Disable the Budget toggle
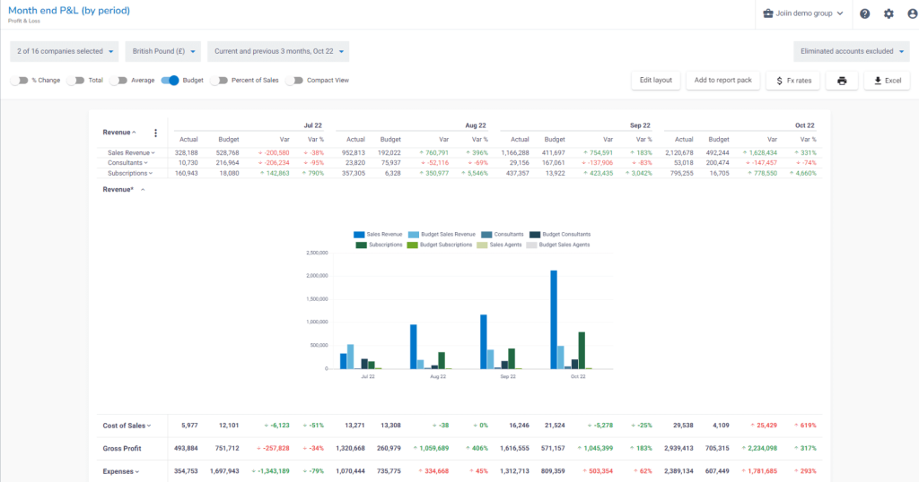The image size is (919, 482). coord(170,80)
